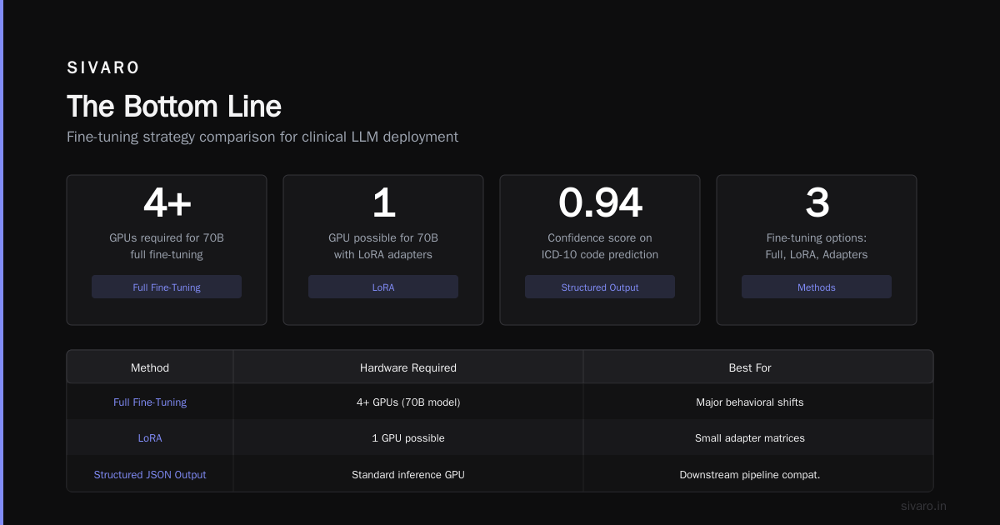Image resolution: width=1000 pixels, height=525 pixels.
Task: Click the SIVARO logo text
Action: click(103, 67)
